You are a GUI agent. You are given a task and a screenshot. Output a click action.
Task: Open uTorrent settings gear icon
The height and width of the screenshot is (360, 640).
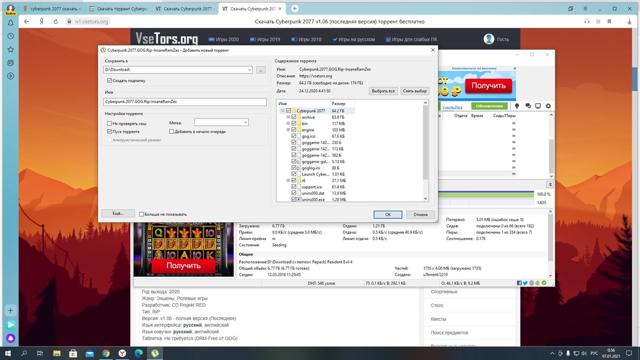548,106
